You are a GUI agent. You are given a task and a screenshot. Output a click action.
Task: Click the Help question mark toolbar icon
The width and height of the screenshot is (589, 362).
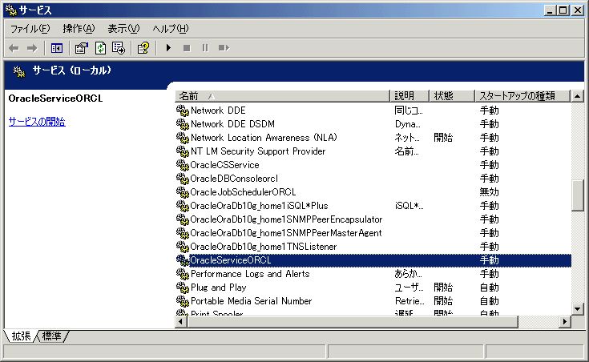[x=143, y=48]
